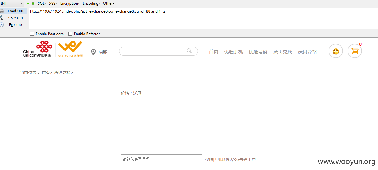378x170 pixels.
Task: Open 优选手机 navigation link
Action: point(234,52)
